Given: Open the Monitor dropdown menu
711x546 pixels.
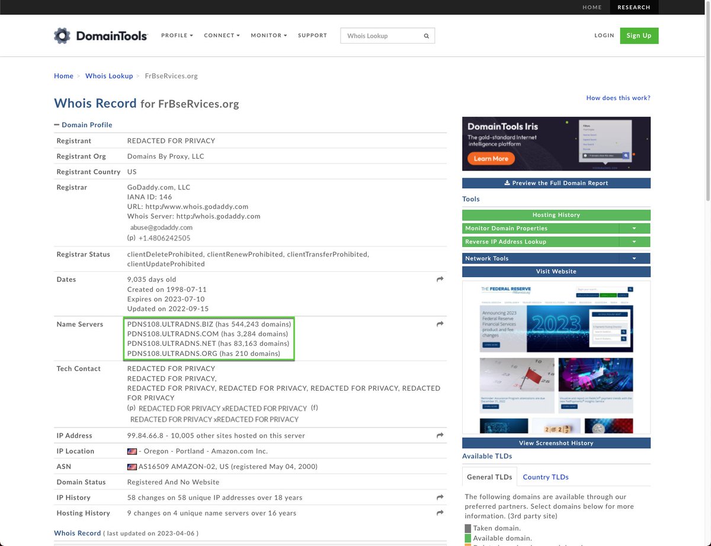Looking at the screenshot, I should [268, 36].
